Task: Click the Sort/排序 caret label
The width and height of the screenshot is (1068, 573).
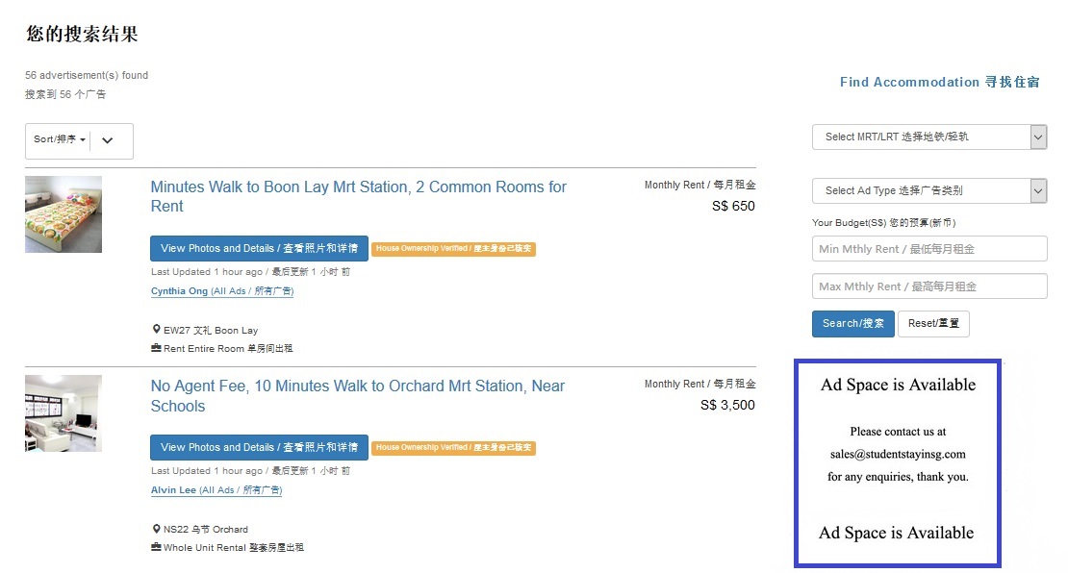Action: coord(59,140)
